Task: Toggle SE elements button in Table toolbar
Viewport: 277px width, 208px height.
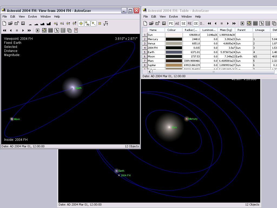Action: (x=184, y=23)
